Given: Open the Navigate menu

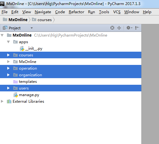Looking at the screenshot, I should 43,12.
